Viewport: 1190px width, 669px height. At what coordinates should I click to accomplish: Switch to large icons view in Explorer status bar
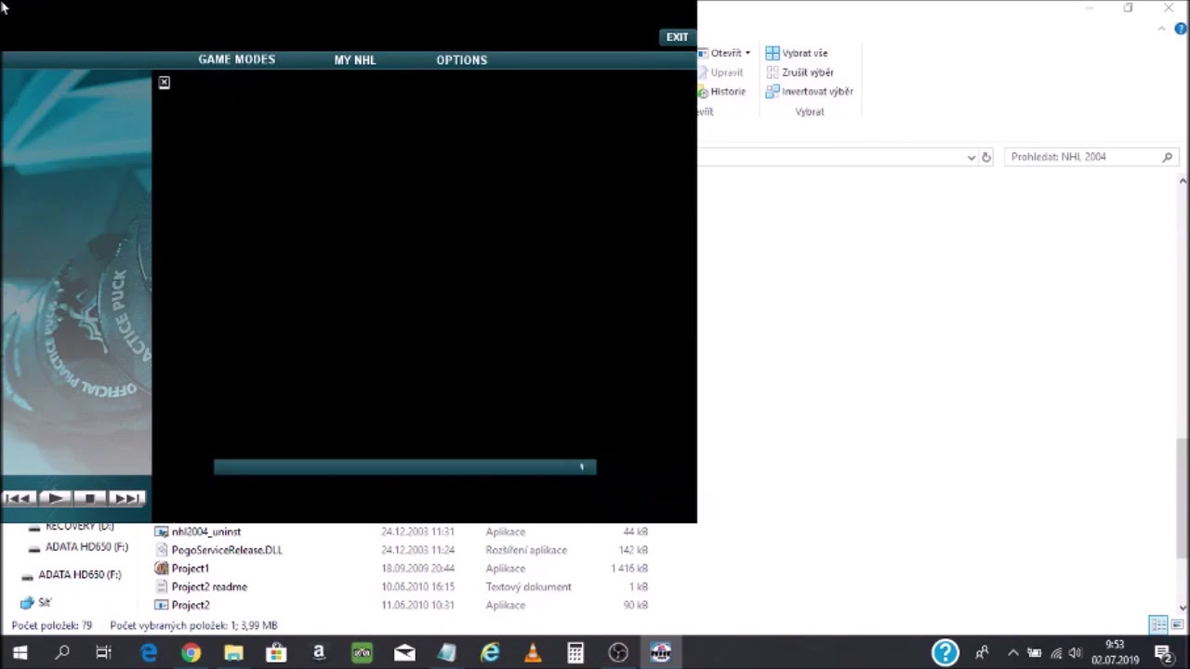pyautogui.click(x=1177, y=624)
